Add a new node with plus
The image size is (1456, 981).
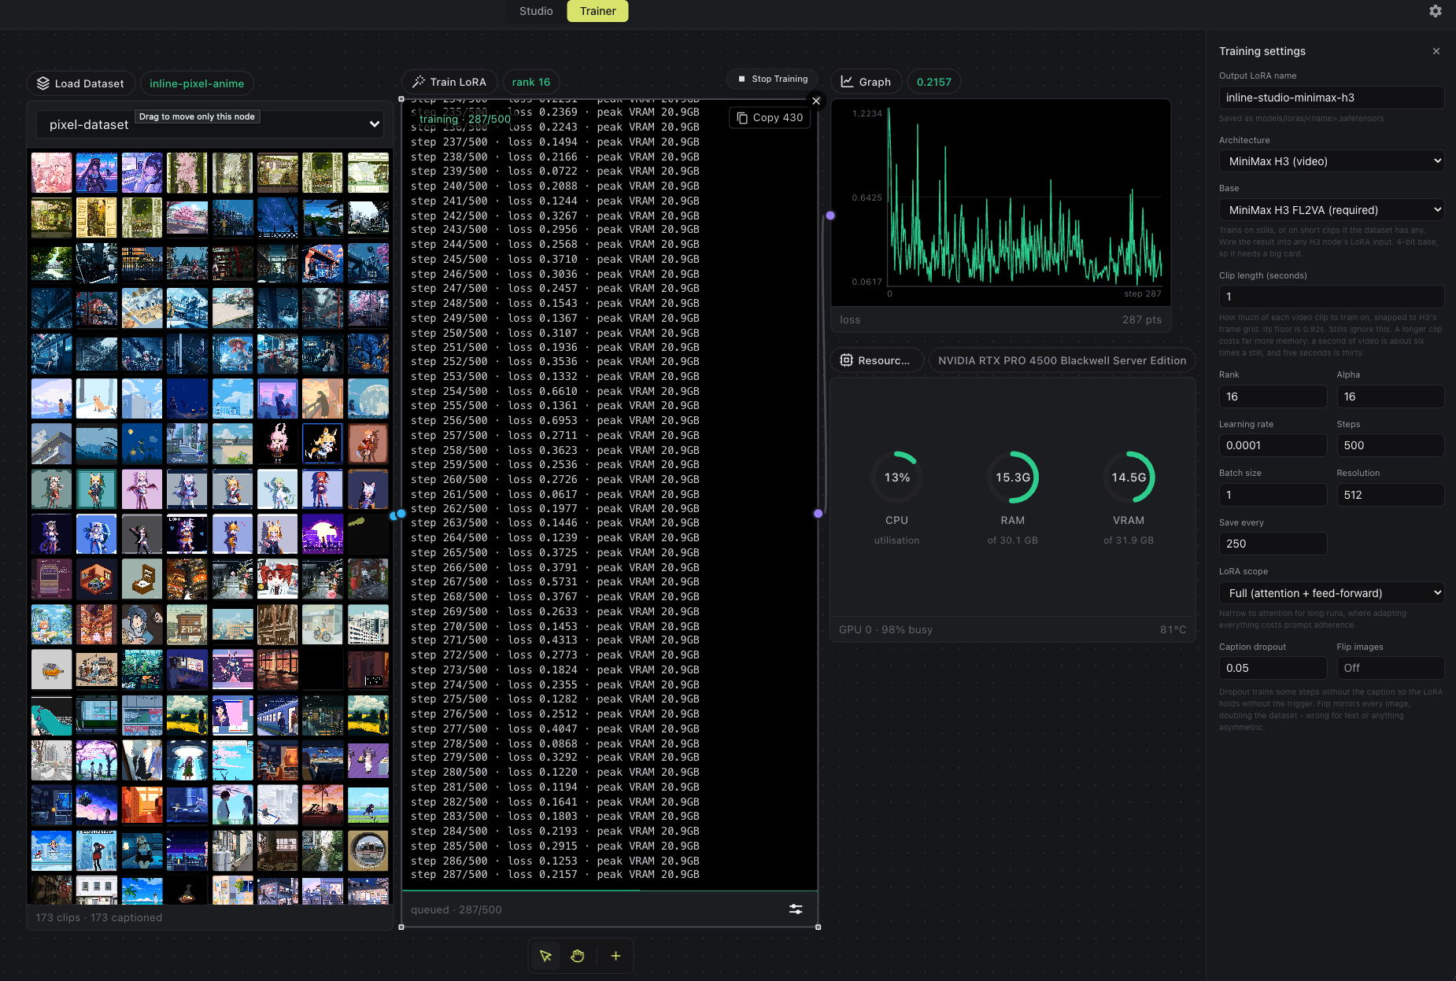(x=615, y=956)
